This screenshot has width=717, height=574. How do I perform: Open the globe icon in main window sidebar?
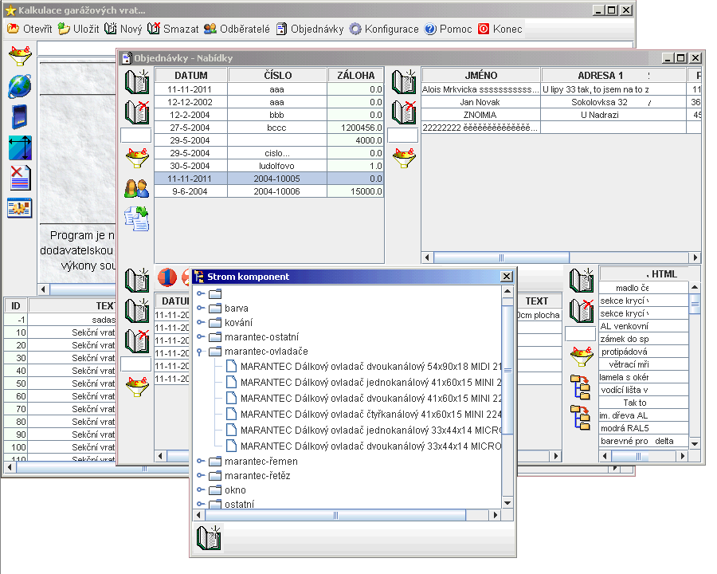pos(20,86)
